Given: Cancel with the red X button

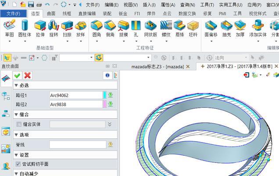Looking at the screenshot, I should tap(27, 76).
